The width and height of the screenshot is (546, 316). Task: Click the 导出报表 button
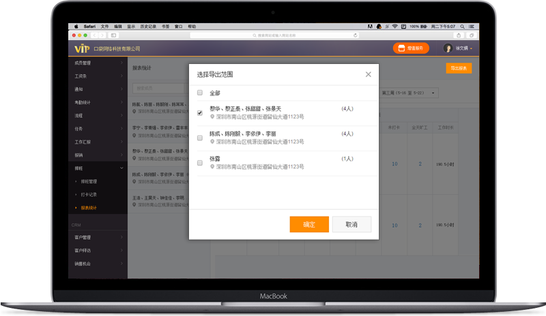[459, 68]
